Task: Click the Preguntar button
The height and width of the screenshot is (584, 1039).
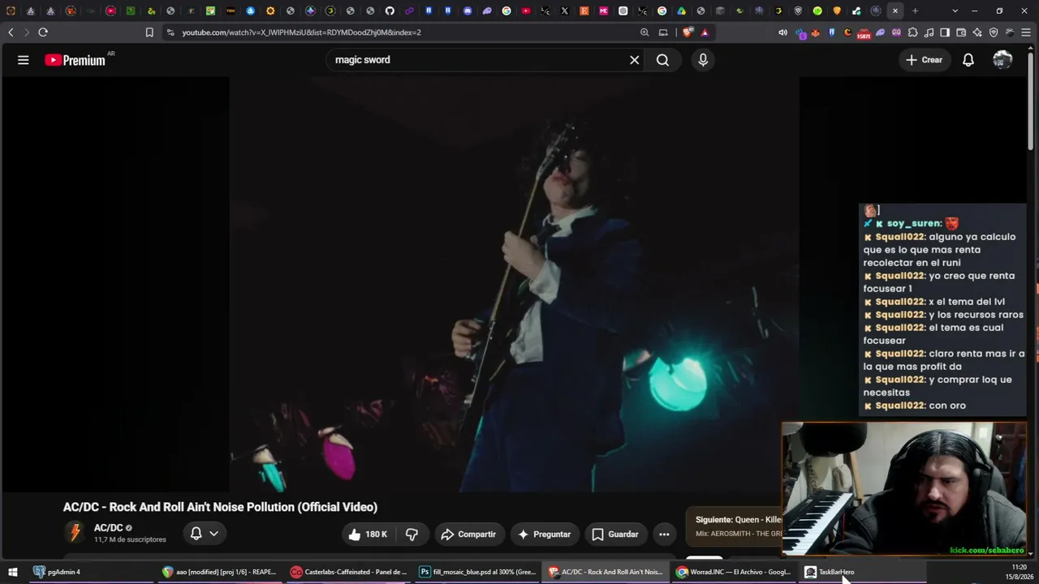Action: [544, 535]
